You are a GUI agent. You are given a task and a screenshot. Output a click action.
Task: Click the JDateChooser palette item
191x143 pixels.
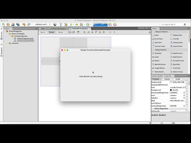pos(176,53)
